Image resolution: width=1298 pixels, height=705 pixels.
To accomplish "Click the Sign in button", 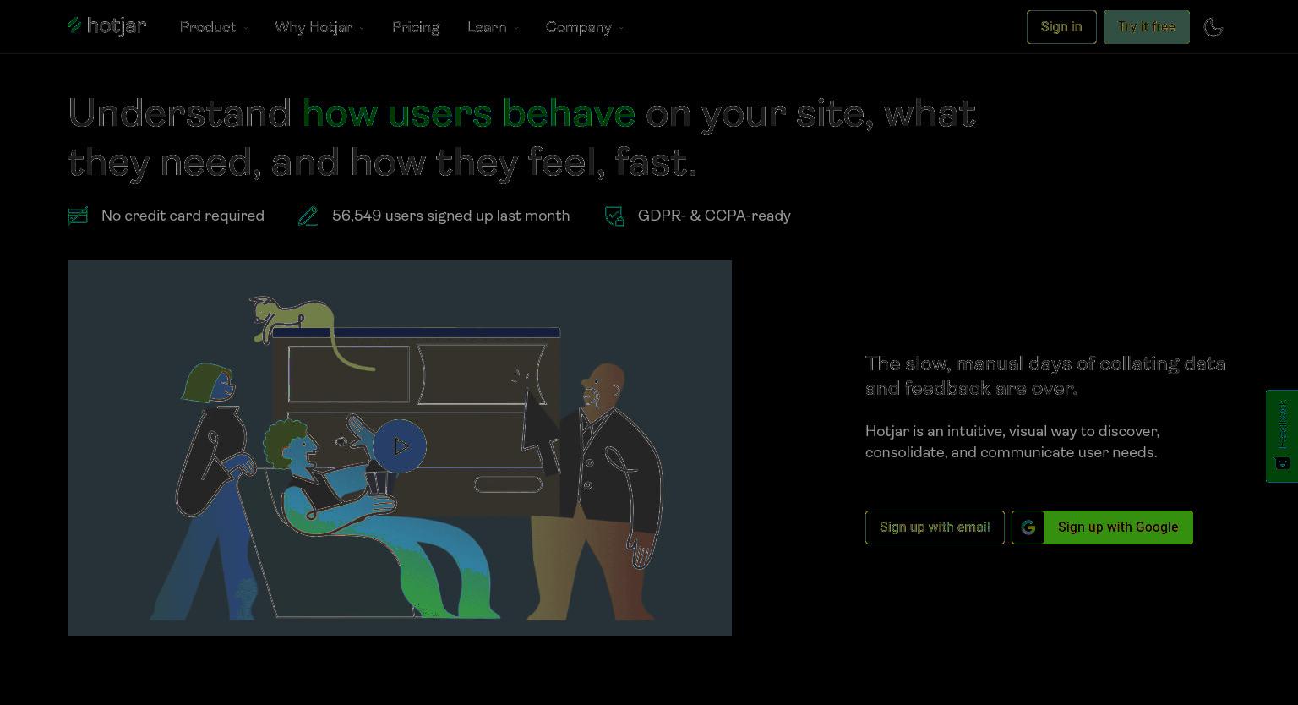I will 1061,27.
